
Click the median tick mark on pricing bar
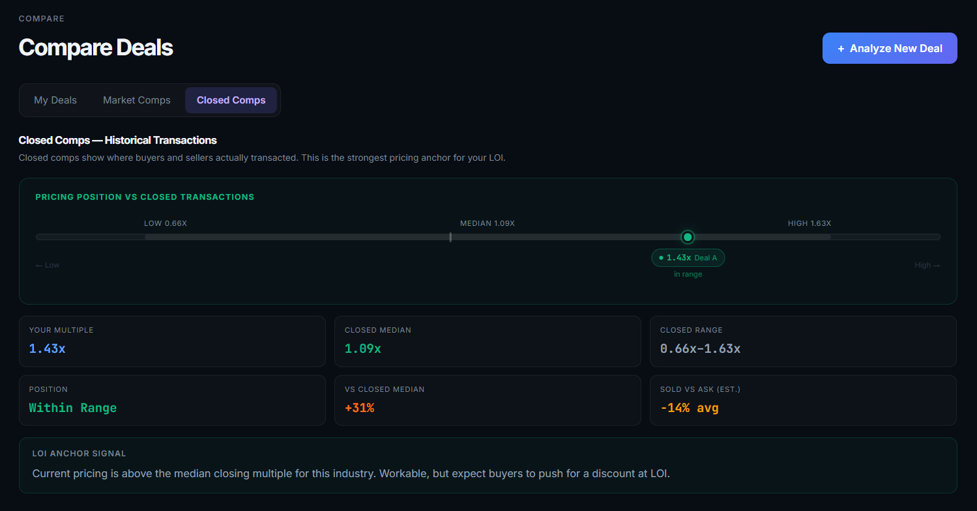450,237
